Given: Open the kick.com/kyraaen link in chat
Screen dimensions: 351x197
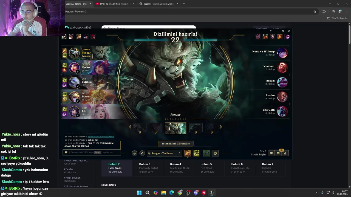Looking at the screenshot, I should [101, 137].
